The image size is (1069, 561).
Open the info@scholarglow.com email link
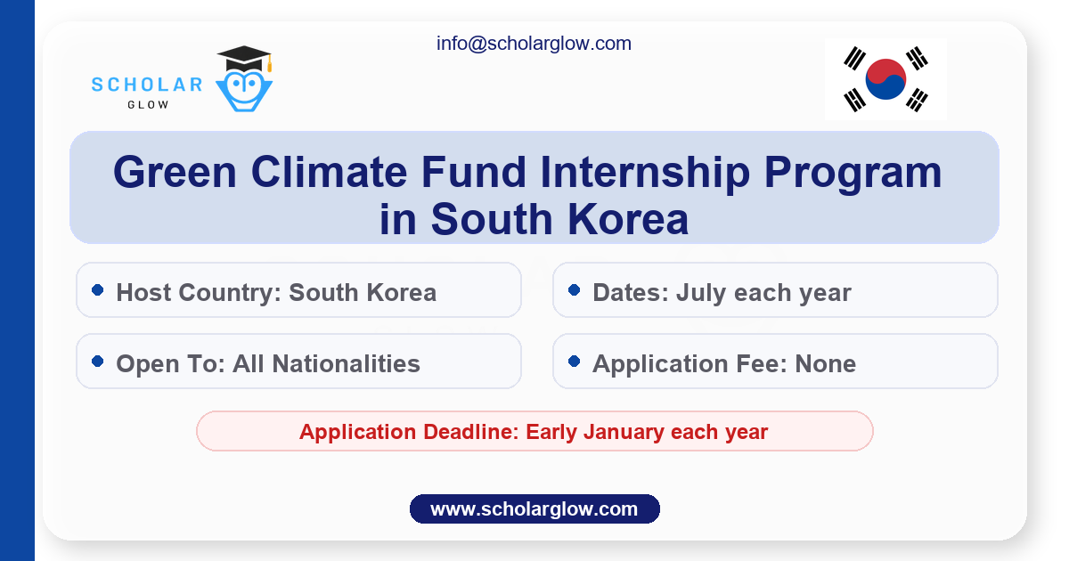coord(534,43)
